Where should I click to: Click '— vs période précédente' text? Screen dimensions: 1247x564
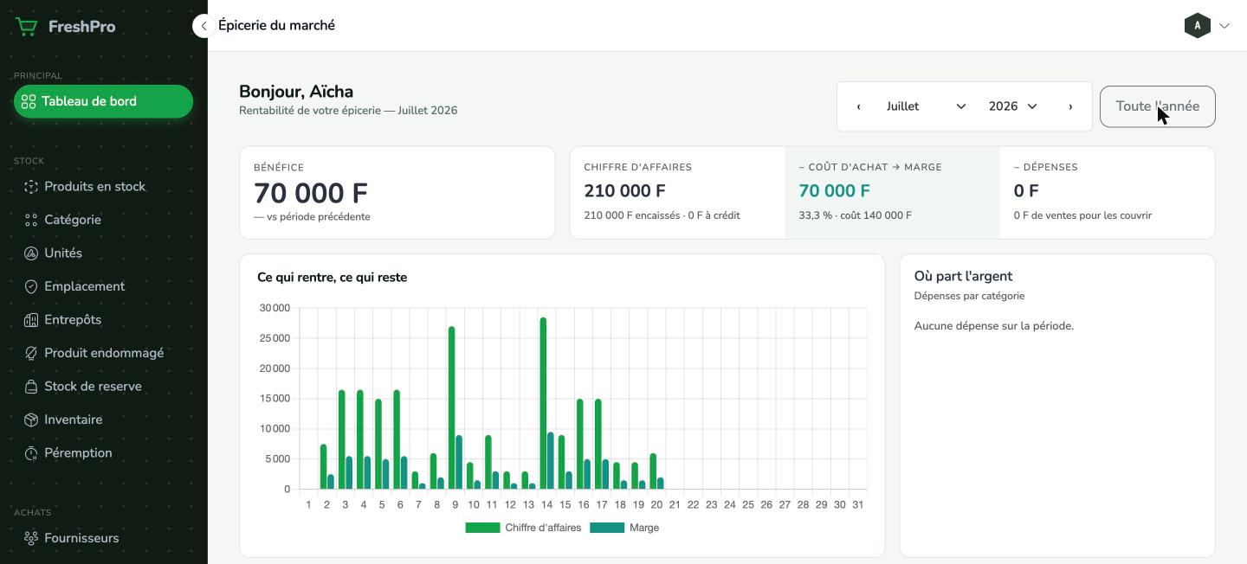(x=312, y=217)
